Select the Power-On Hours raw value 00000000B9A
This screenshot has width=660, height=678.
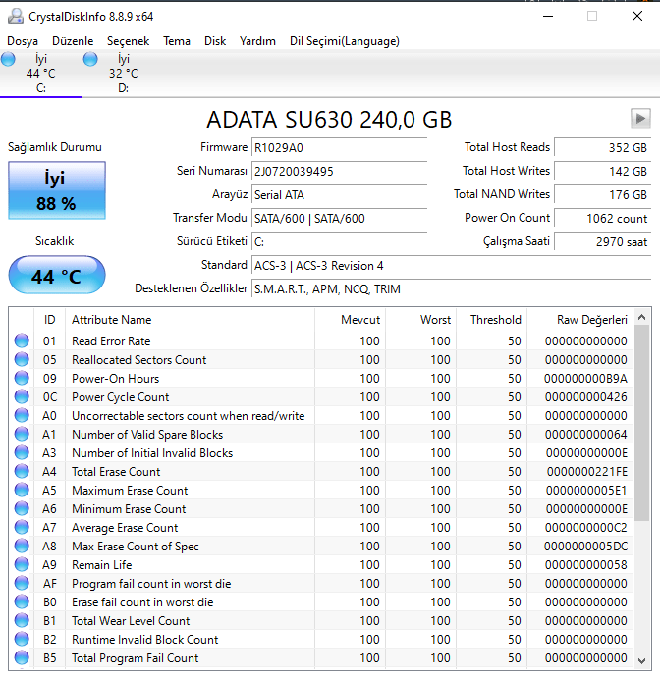[585, 379]
